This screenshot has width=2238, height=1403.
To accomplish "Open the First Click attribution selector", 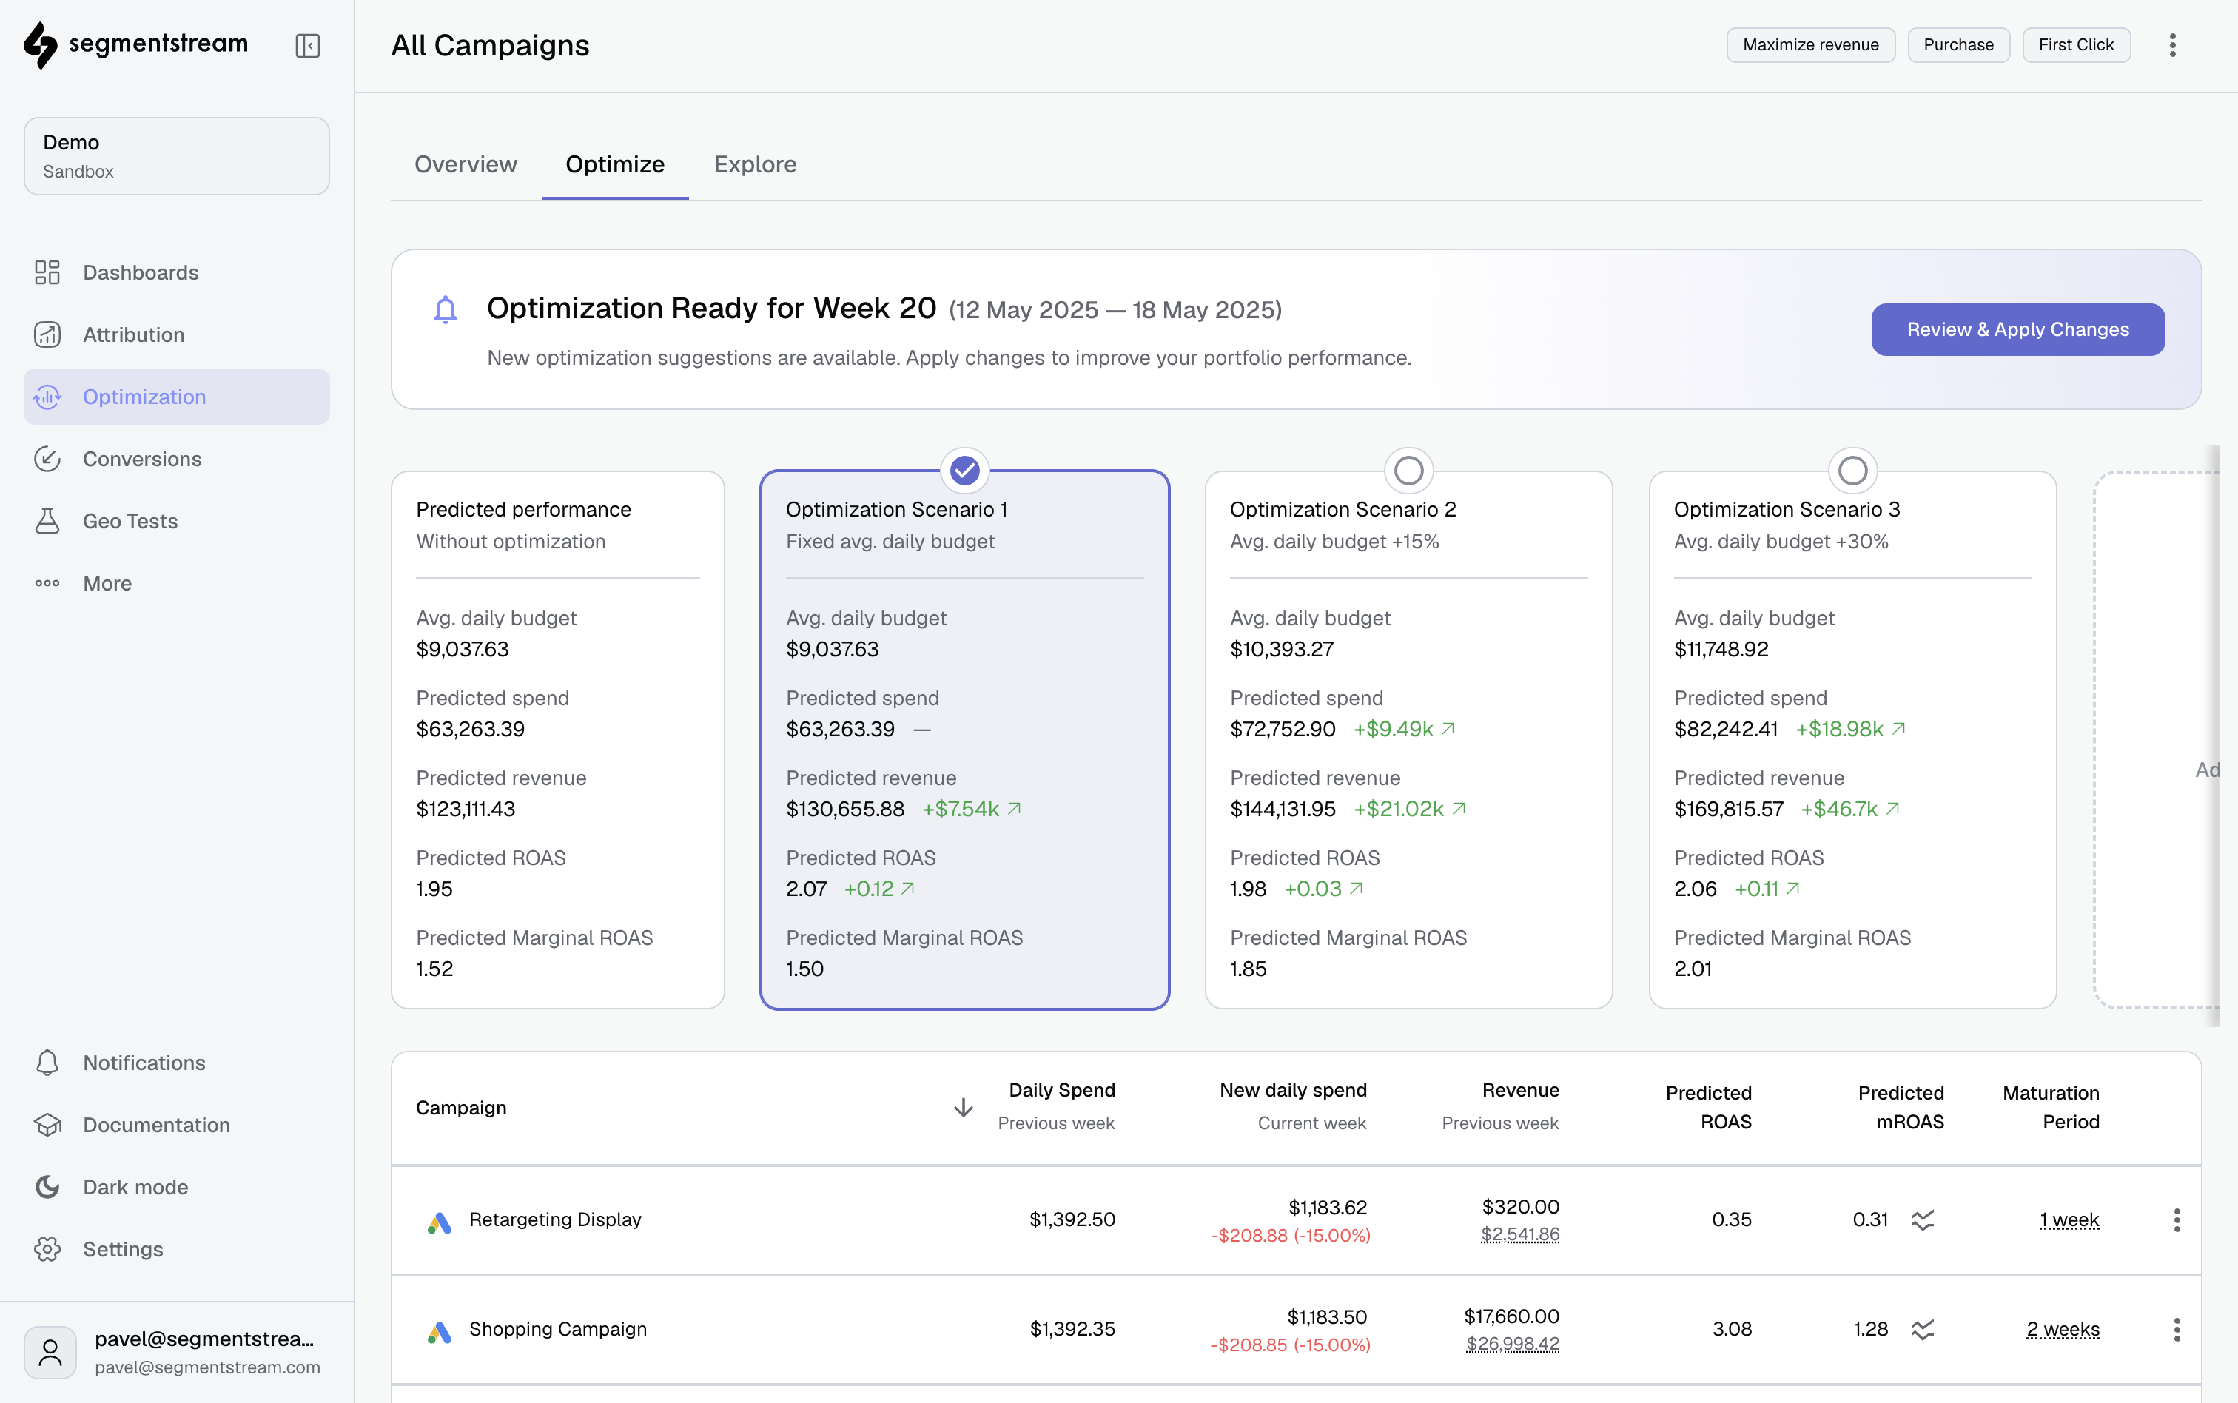I will tap(2076, 44).
